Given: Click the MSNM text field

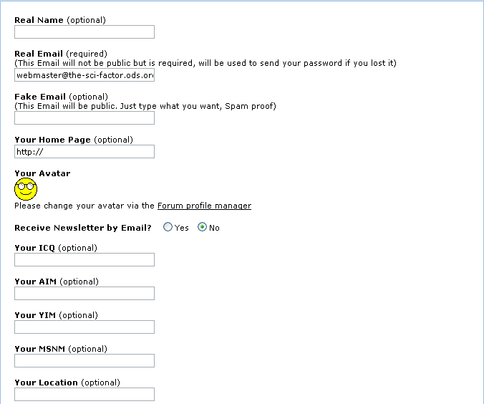Looking at the screenshot, I should (84, 360).
